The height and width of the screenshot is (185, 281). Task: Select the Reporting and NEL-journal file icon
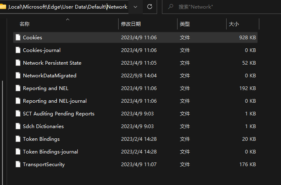click(x=18, y=101)
